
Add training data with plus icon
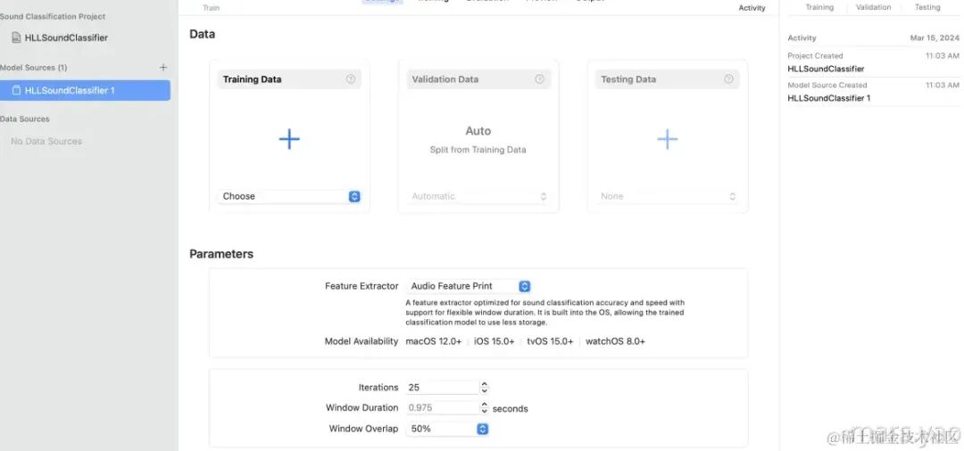[x=289, y=139]
